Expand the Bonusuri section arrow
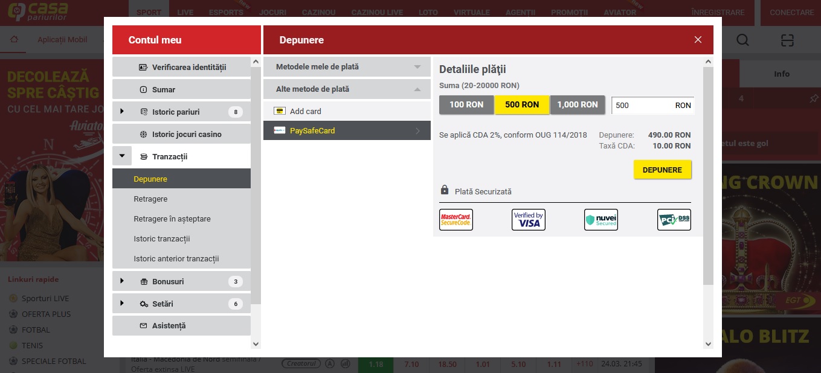This screenshot has height=373, width=821. point(121,281)
